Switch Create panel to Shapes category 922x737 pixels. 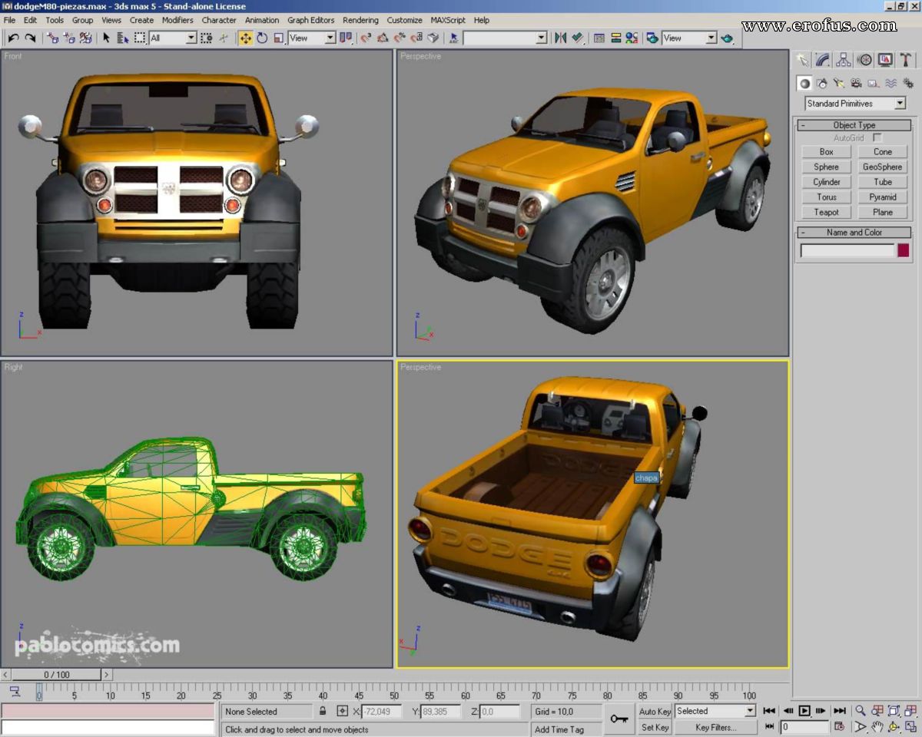tap(822, 83)
